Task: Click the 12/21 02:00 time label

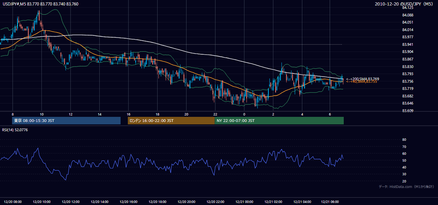Action: [x=273, y=202]
